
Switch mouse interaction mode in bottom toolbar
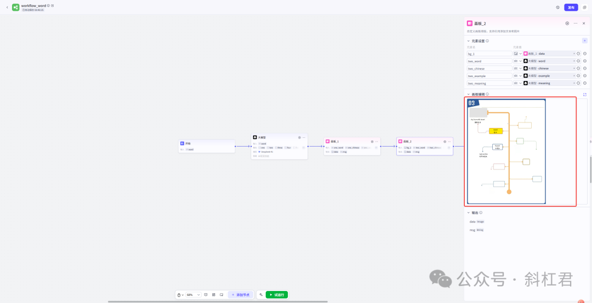[x=180, y=295]
